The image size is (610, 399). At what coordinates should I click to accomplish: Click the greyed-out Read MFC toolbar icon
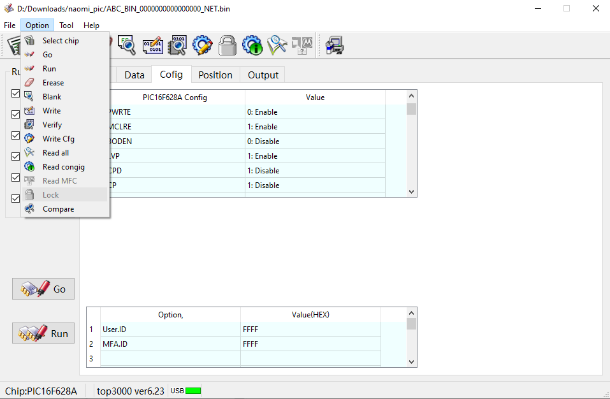[x=302, y=45]
